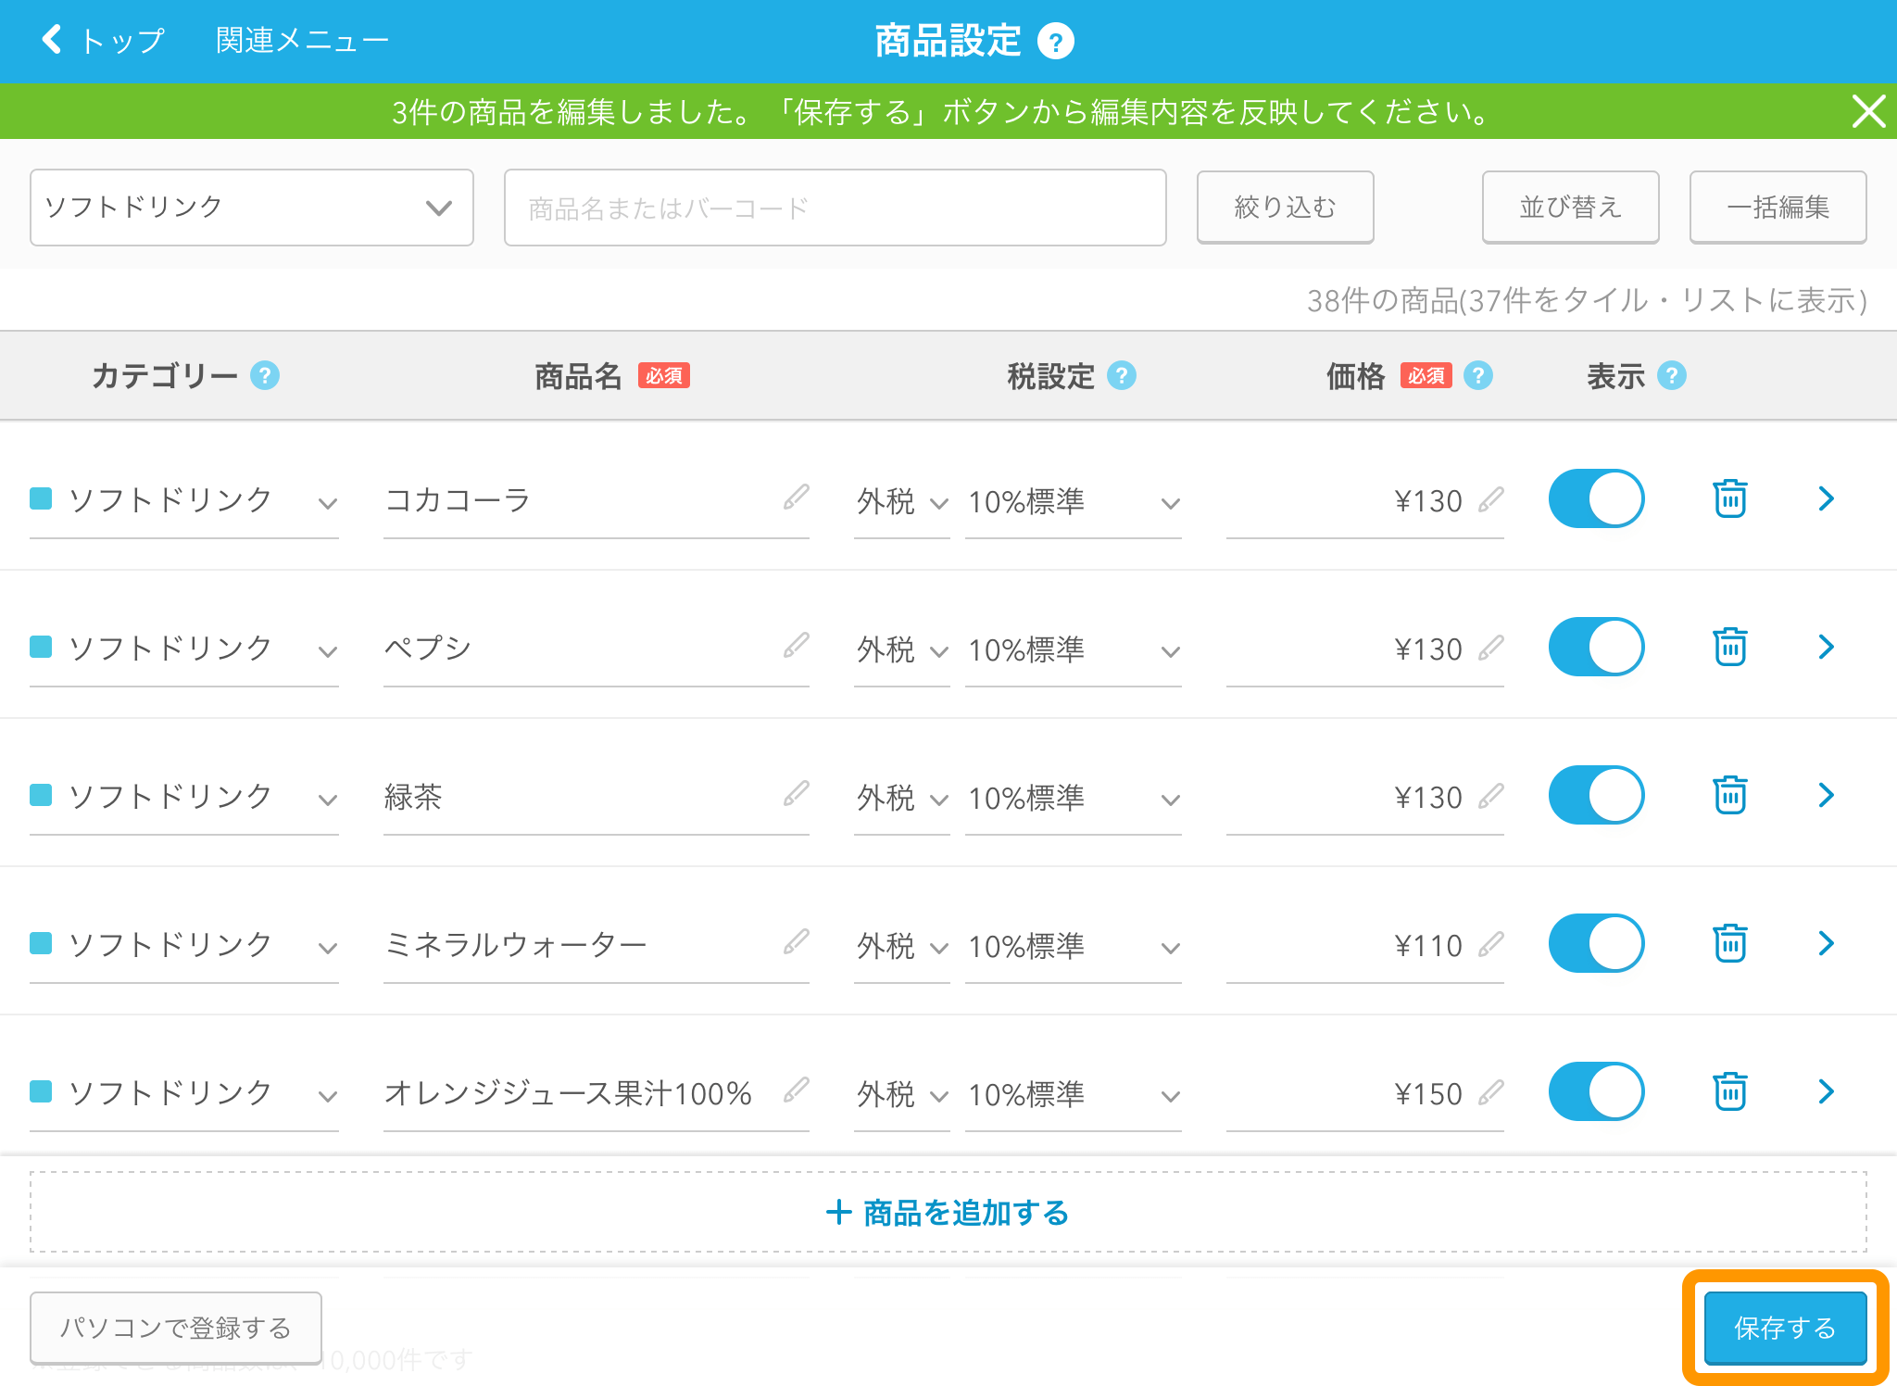
Task: Click the 商品名またはバーコード search field
Action: 834,208
